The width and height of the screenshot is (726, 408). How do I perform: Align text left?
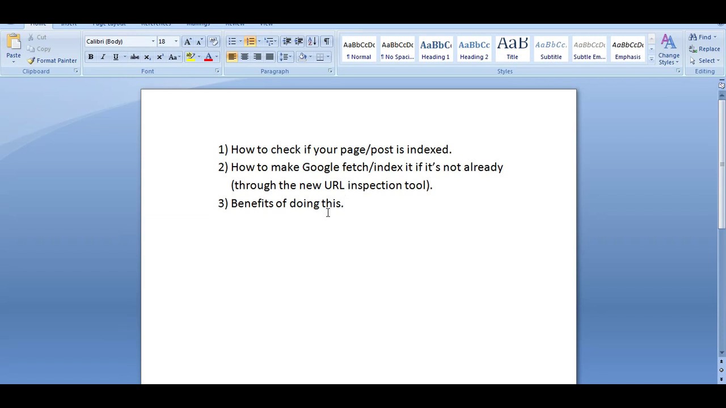click(232, 57)
